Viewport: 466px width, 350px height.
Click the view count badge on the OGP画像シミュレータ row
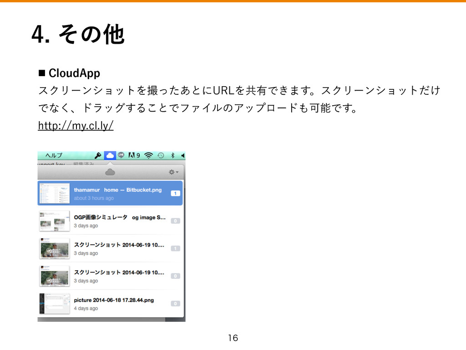[175, 221]
